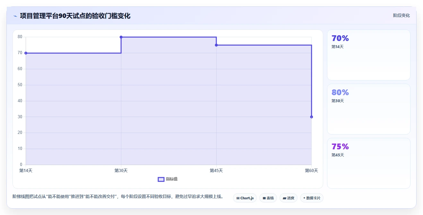
Task: Click the 指标值 legend label
Action: (172, 179)
